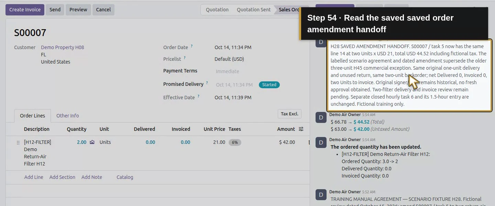Click the Started delivery status badge
Image resolution: width=495 pixels, height=206 pixels.
269,85
